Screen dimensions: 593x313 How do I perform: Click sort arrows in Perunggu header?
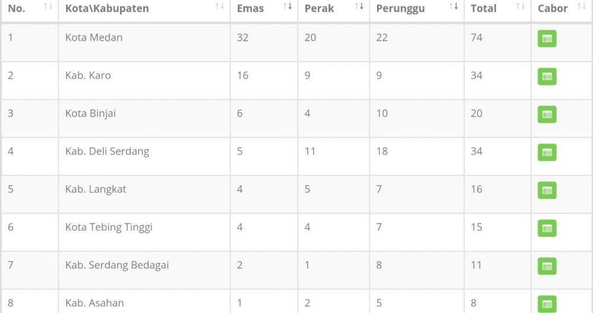point(454,7)
